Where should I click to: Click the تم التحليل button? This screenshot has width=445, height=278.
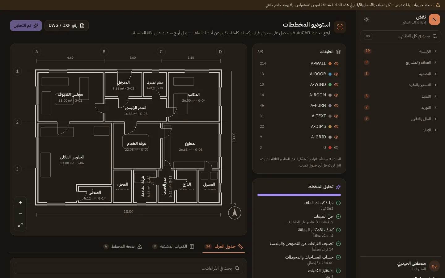coord(26,26)
